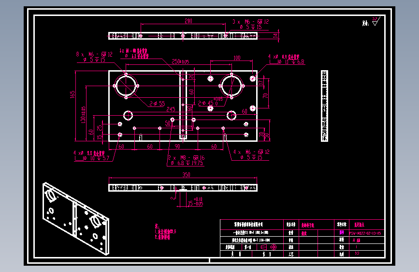This screenshot has height=272, width=419.
Task: Select the '4 x M6 - 6H 12' callout
Action: point(251,152)
